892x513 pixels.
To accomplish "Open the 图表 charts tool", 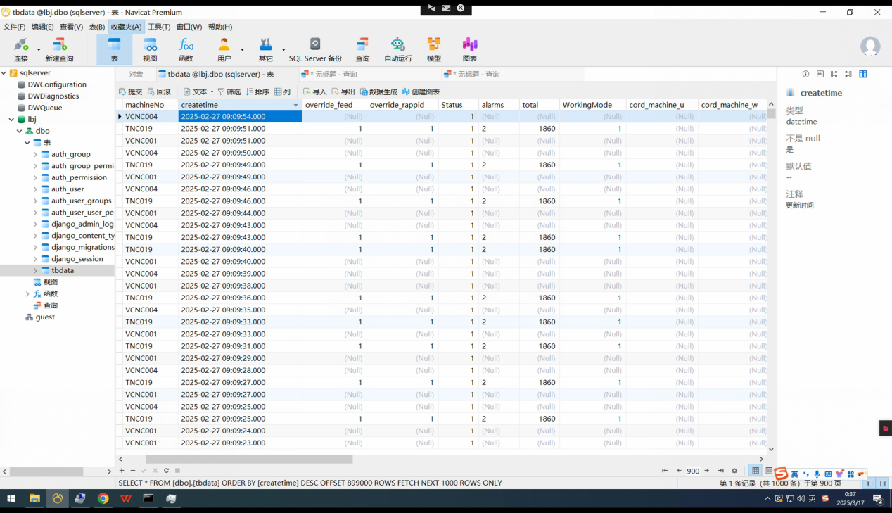I will (470, 49).
